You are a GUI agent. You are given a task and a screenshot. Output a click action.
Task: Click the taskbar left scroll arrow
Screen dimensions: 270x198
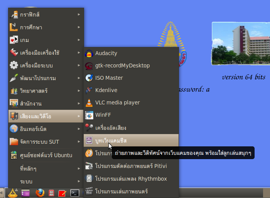(x=2, y=193)
